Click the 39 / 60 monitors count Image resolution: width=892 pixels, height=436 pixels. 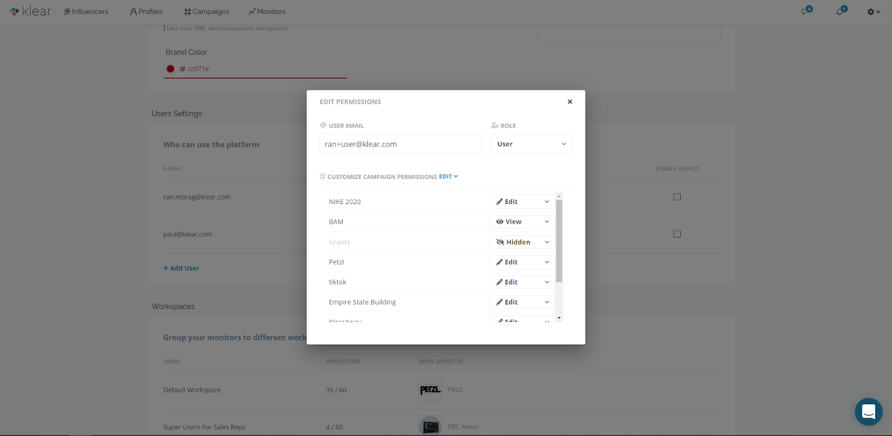(336, 390)
